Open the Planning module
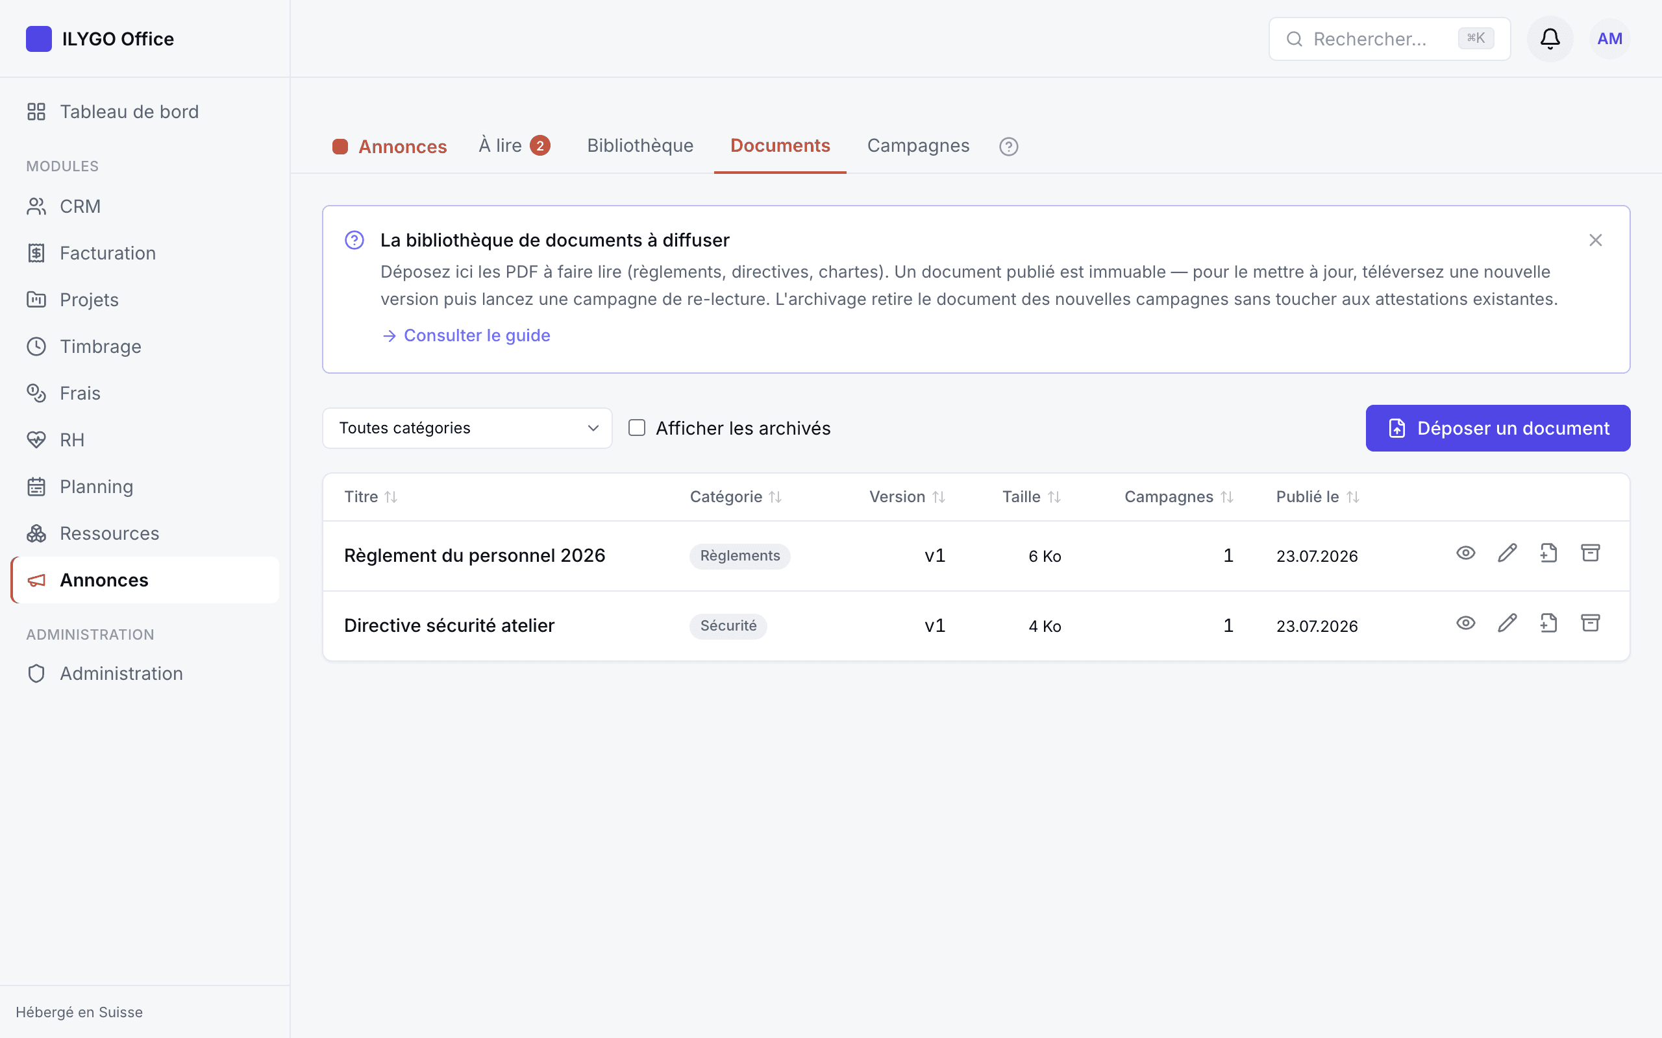This screenshot has width=1662, height=1038. coord(145,487)
